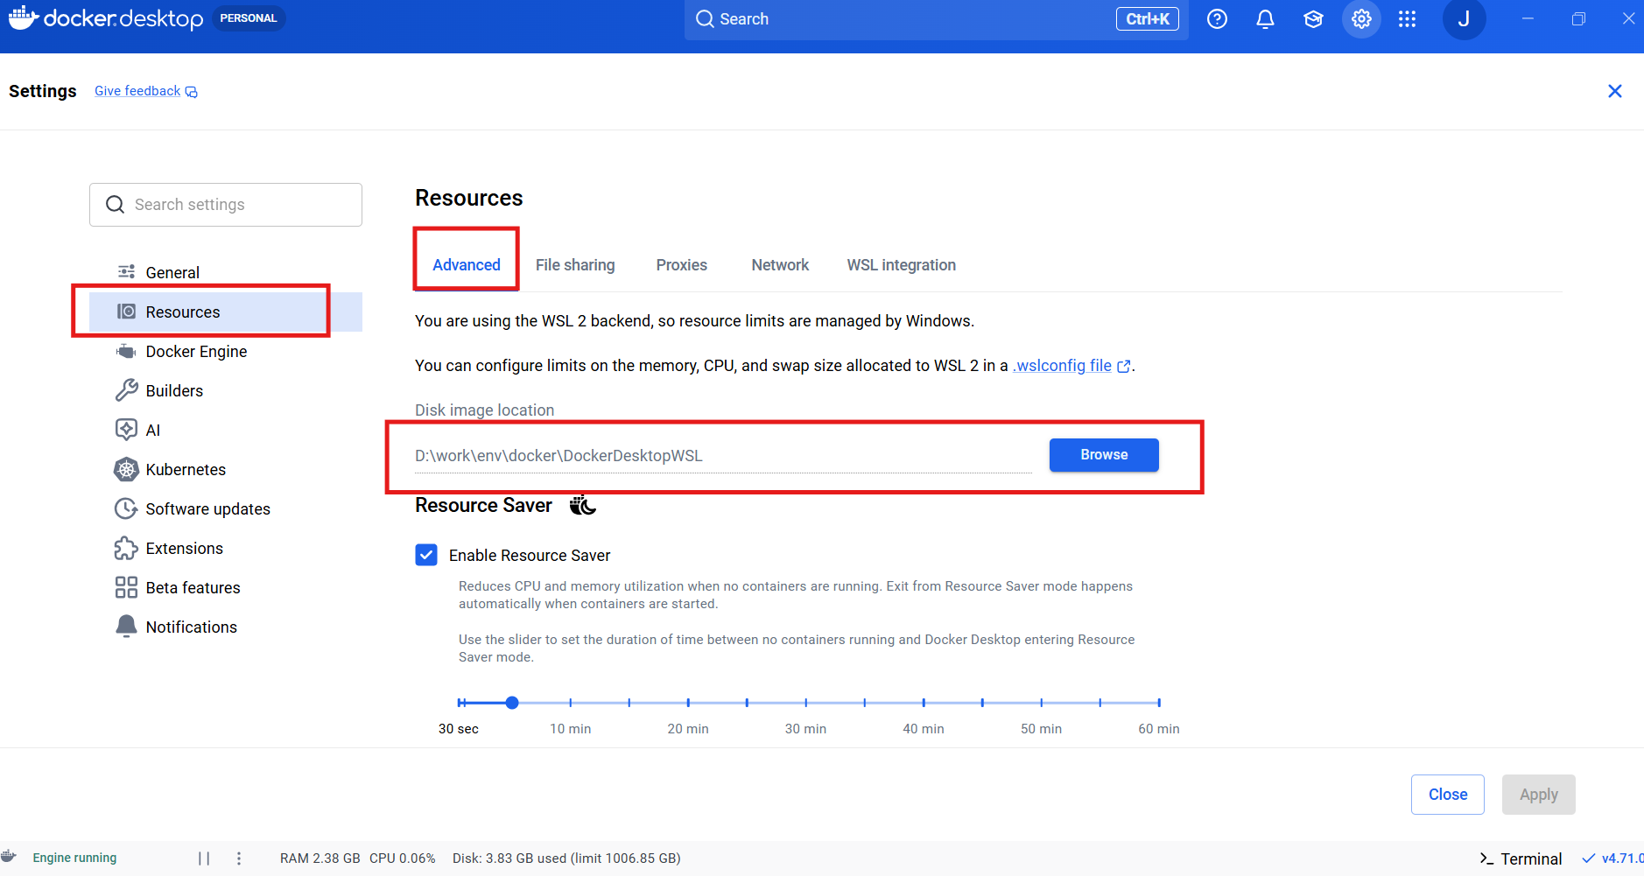Click the settings gear icon in header
This screenshot has width=1644, height=876.
point(1361,19)
